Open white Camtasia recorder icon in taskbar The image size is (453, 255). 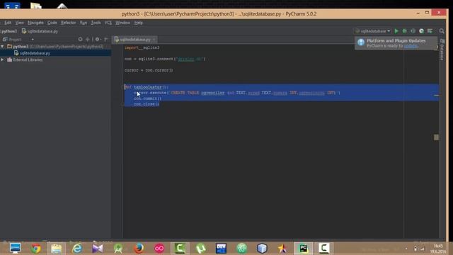pyautogui.click(x=324, y=249)
